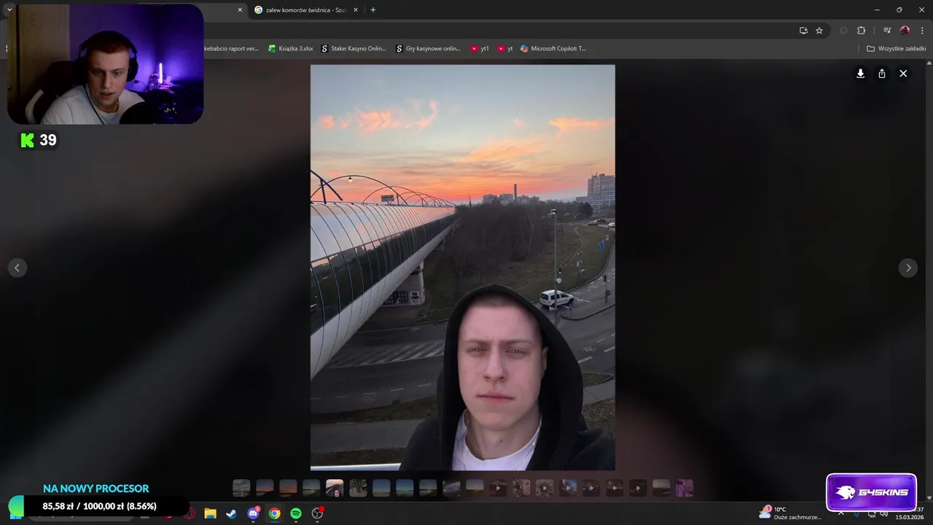Open OBS Studio from the taskbar

(x=317, y=513)
